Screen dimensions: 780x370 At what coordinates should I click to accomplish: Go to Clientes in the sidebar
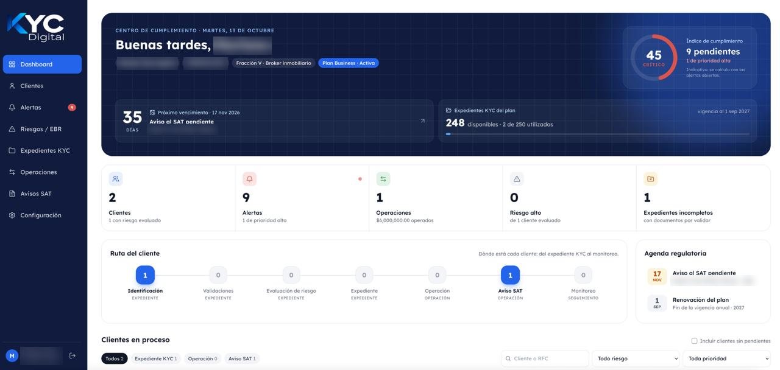click(42, 86)
